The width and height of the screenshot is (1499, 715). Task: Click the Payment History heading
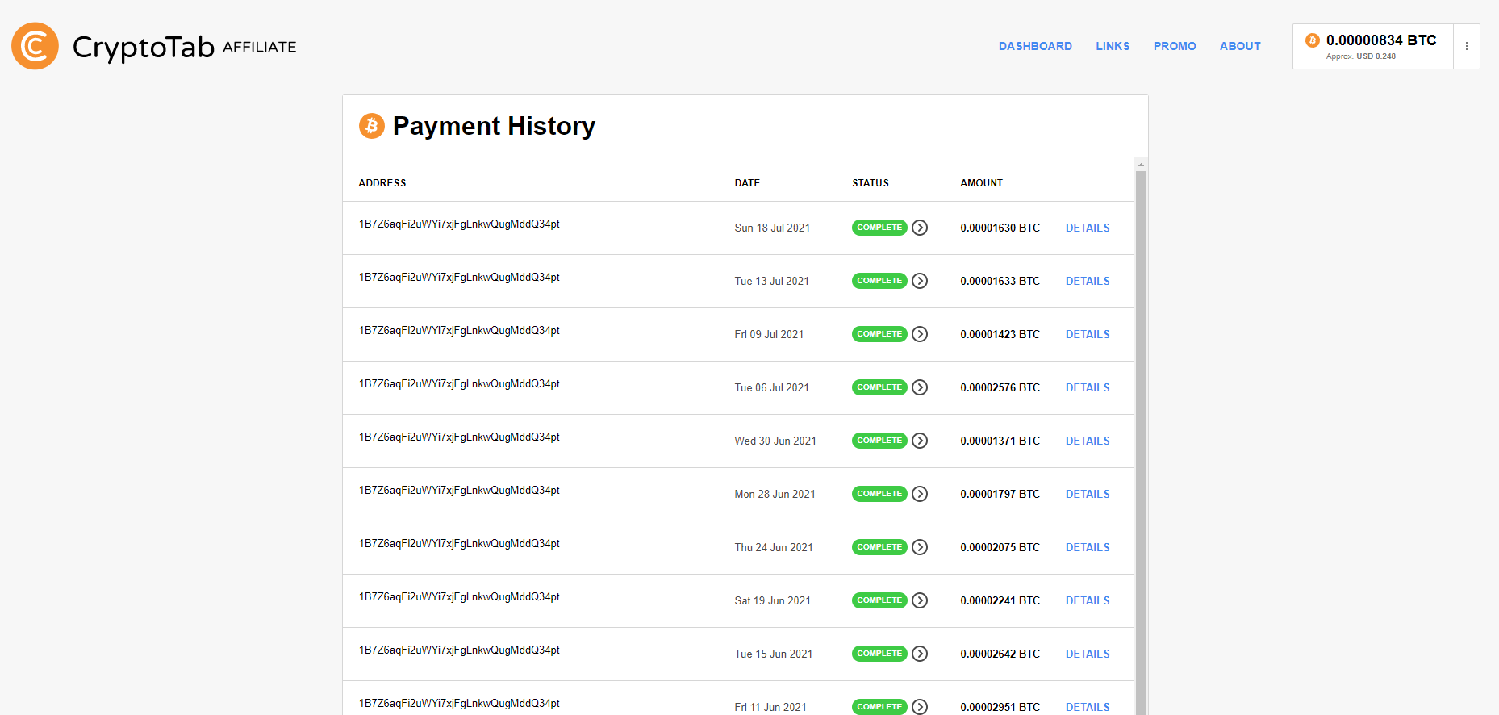[x=494, y=126]
